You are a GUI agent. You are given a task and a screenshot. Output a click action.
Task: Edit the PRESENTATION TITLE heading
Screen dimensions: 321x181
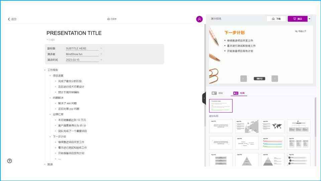pos(74,33)
